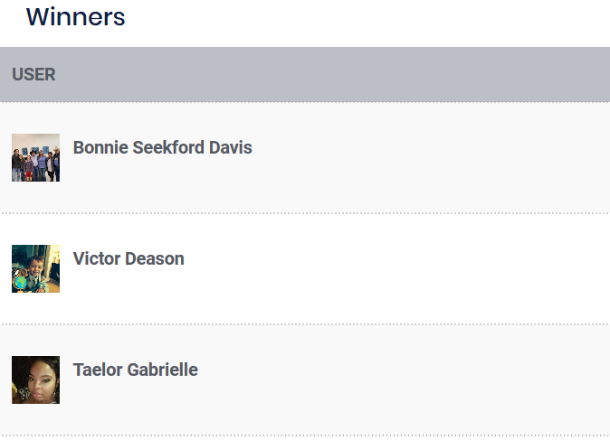Image resolution: width=610 pixels, height=440 pixels.
Task: Select the Winners section heading
Action: click(75, 17)
